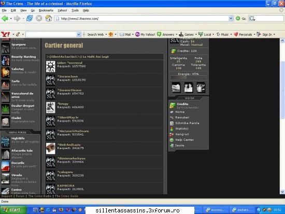
Task: Open the Tools menu
Action: pos(75,10)
